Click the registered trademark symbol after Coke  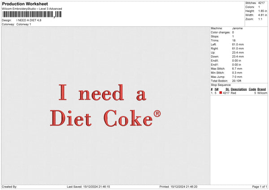click(x=157, y=113)
